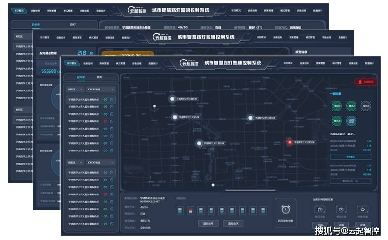Open 预案管理 in front window left navigation
Viewport: 388px width, 240px height.
[x=104, y=64]
